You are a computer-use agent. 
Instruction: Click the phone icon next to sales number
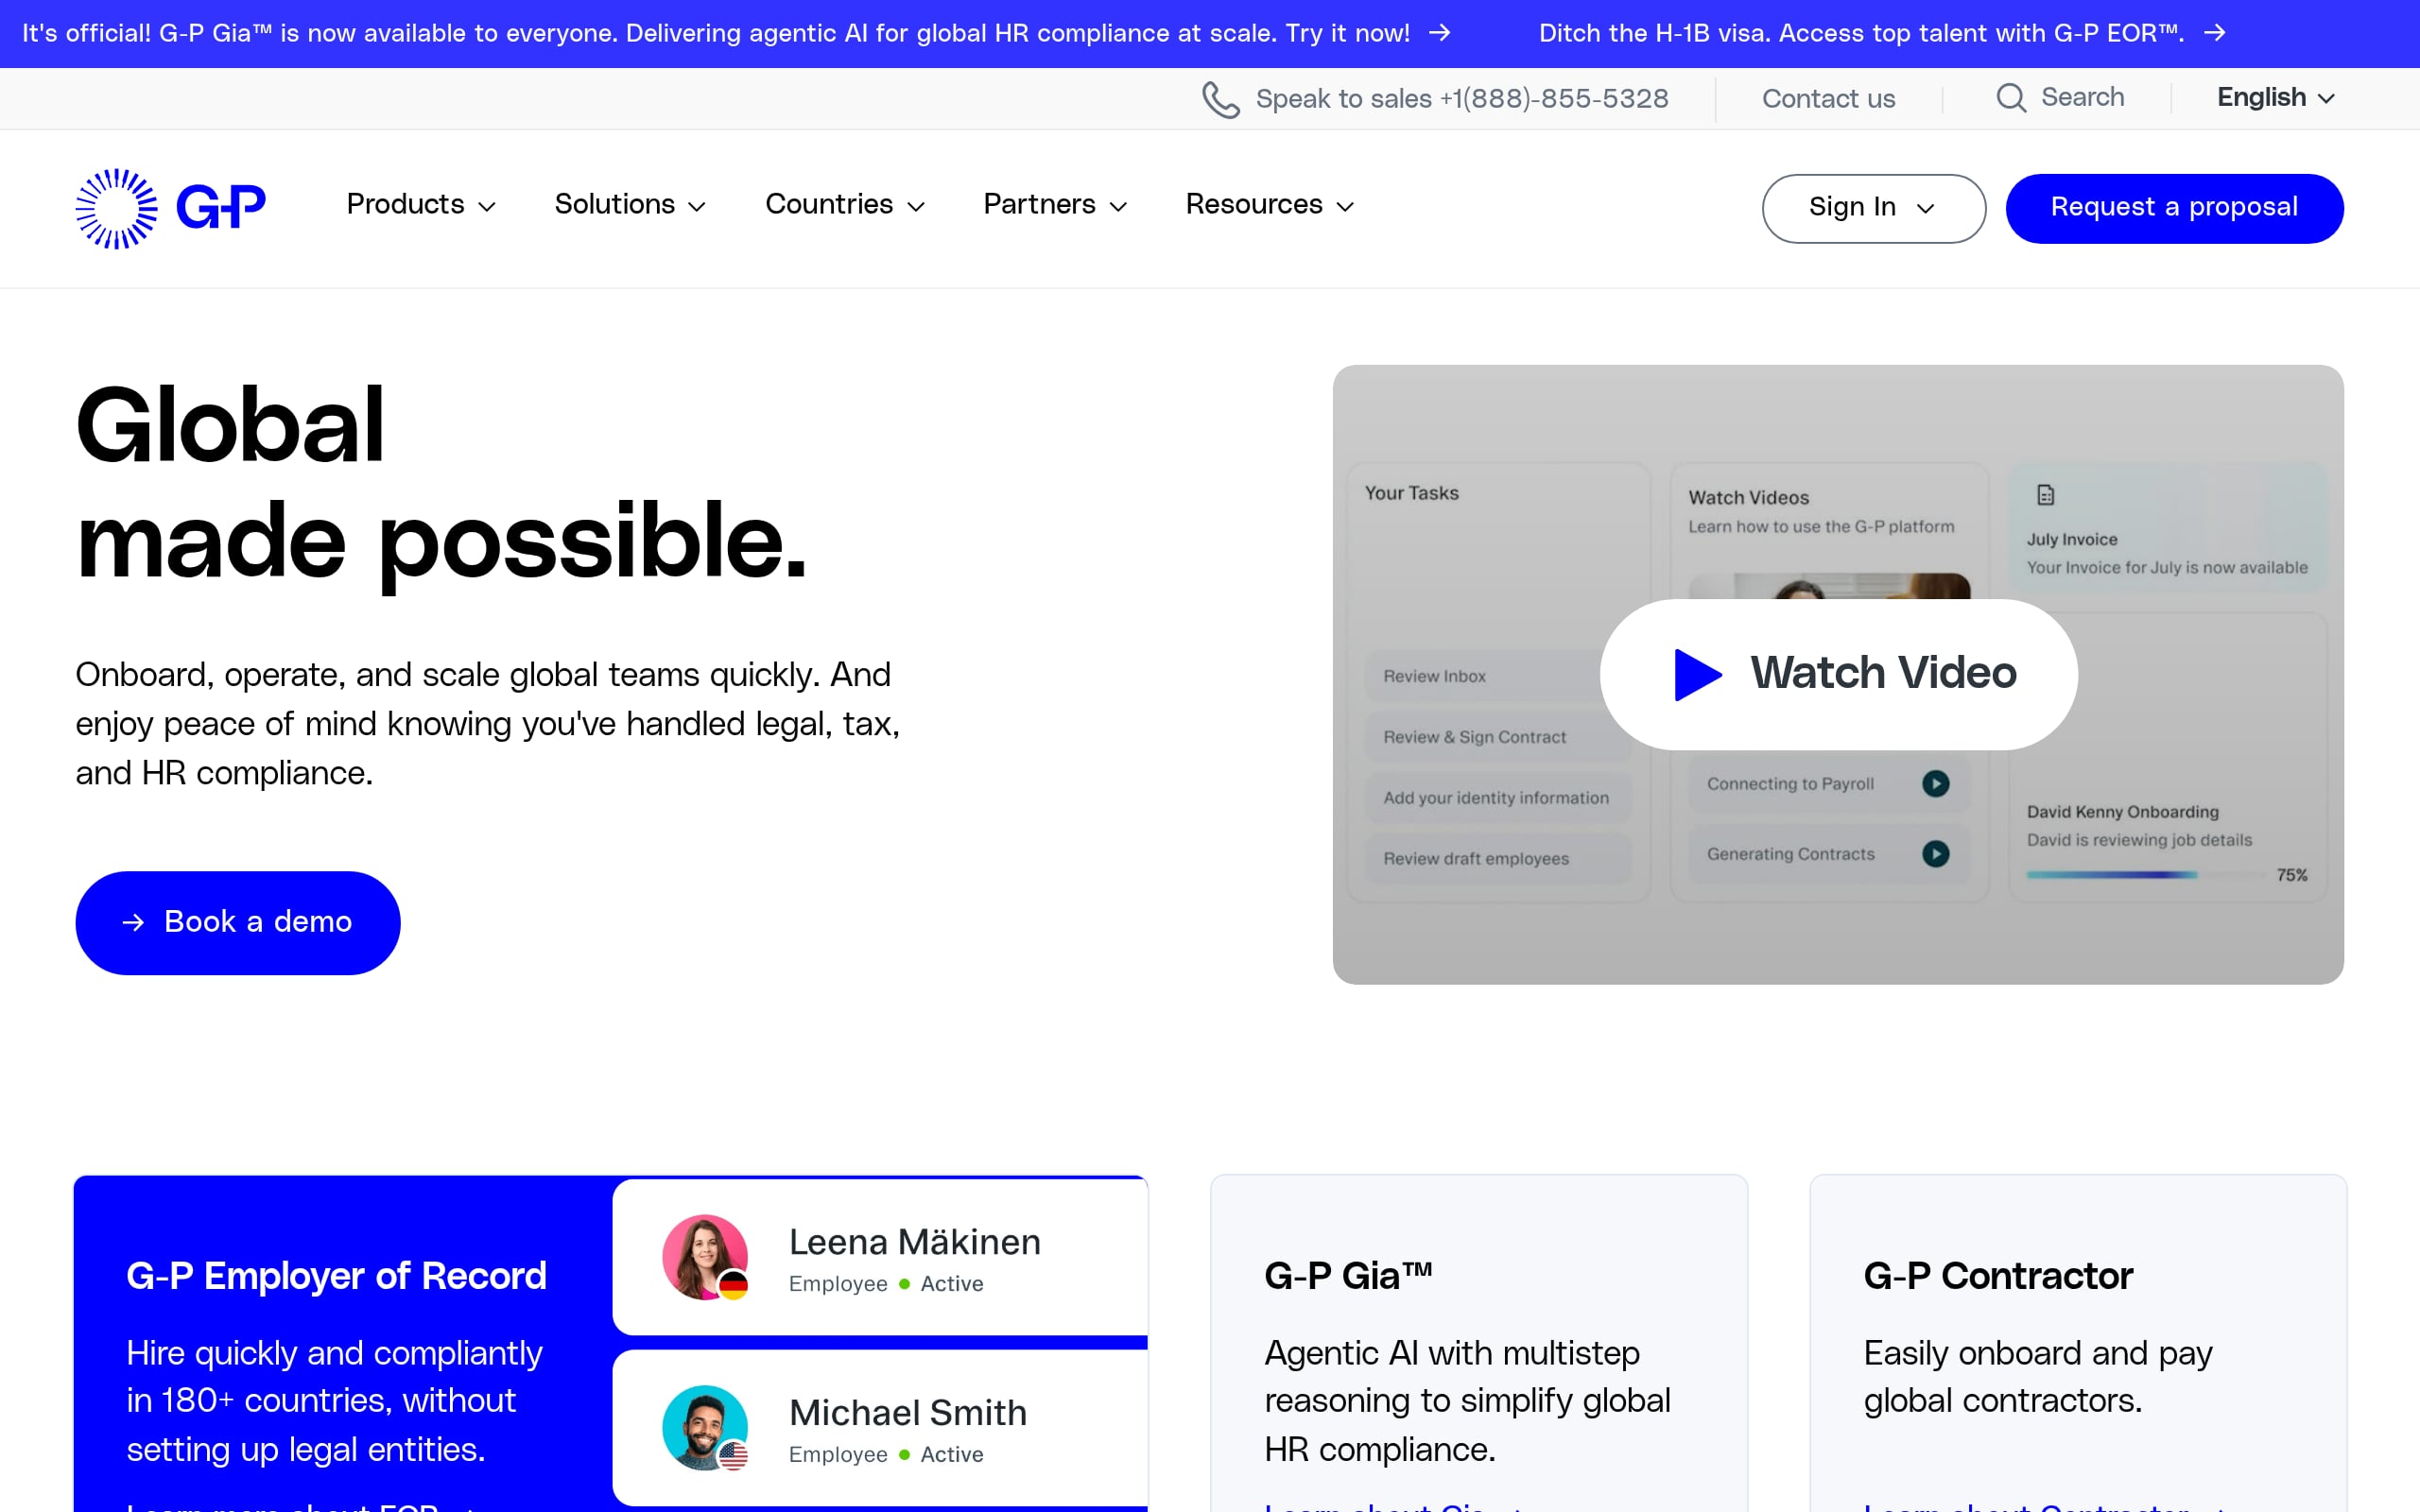click(1220, 99)
